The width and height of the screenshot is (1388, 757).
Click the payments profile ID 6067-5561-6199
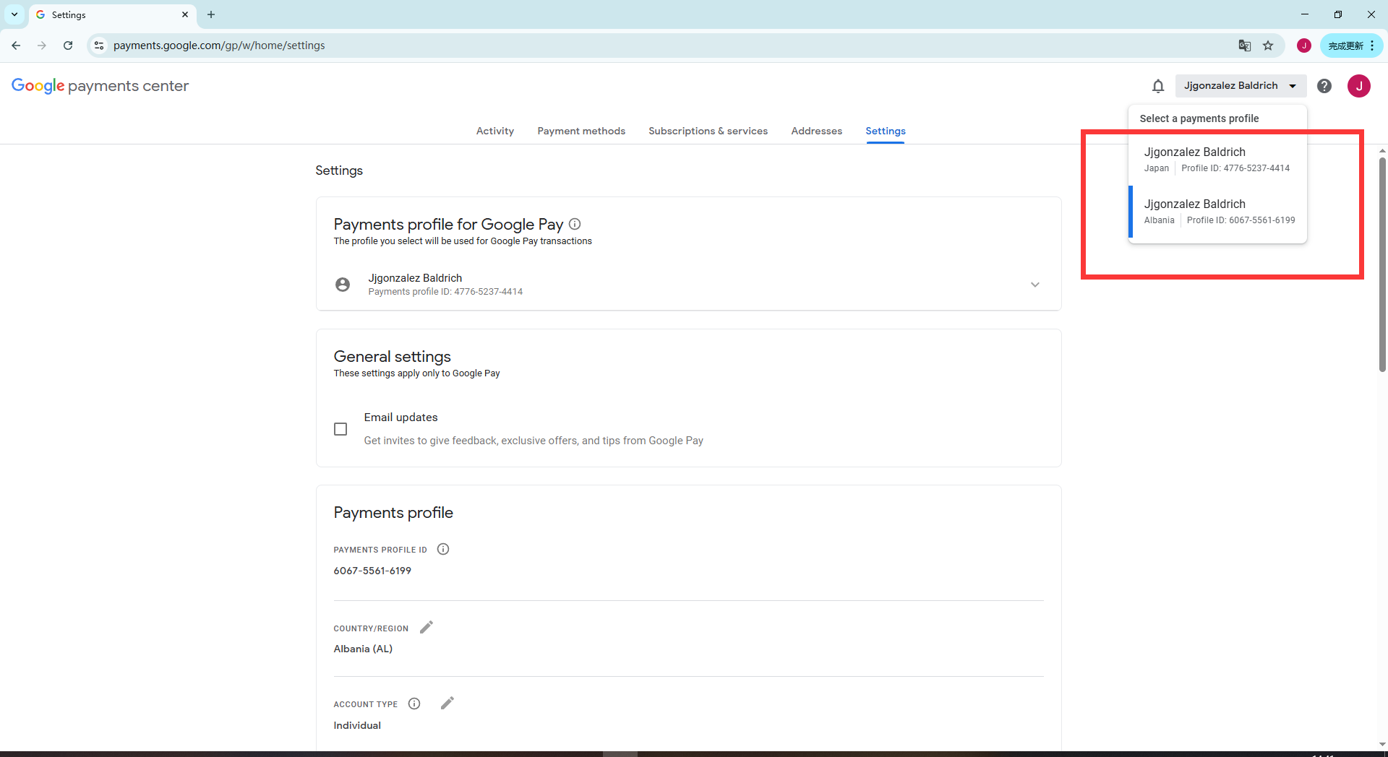(x=372, y=571)
